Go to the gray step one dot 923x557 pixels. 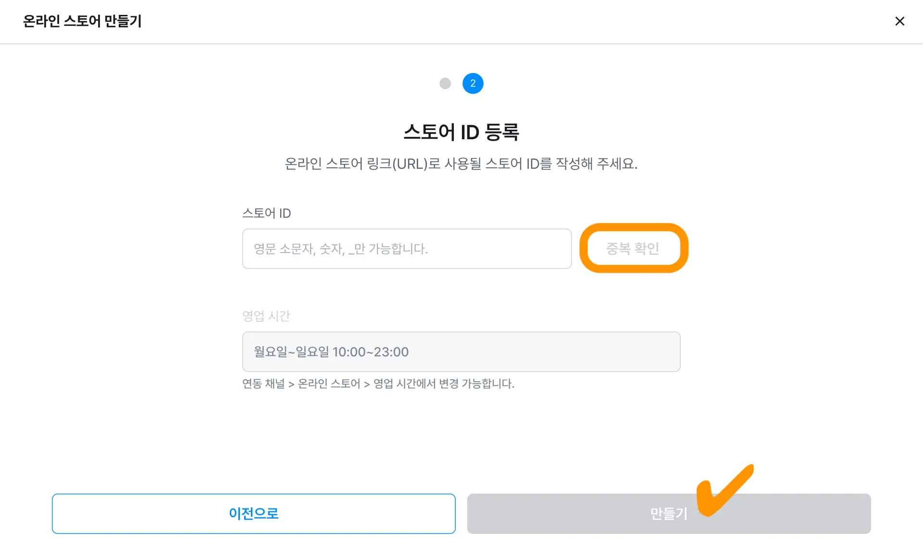[445, 84]
